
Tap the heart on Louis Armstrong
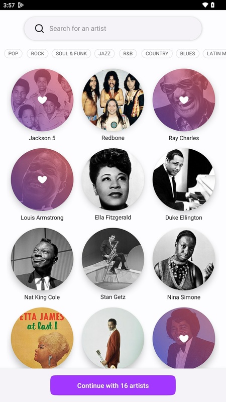(x=42, y=179)
